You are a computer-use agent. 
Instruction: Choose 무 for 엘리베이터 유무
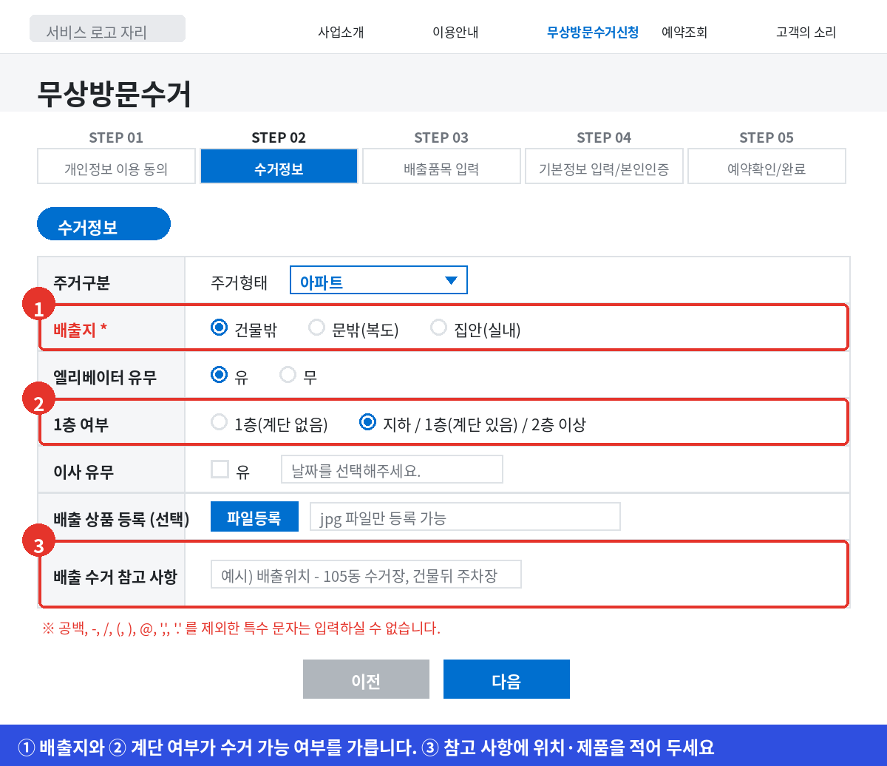click(x=288, y=375)
